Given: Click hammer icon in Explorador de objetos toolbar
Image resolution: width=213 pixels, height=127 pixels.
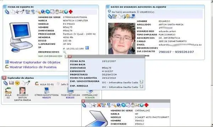Looking at the screenshot, I should [x=28, y=83].
